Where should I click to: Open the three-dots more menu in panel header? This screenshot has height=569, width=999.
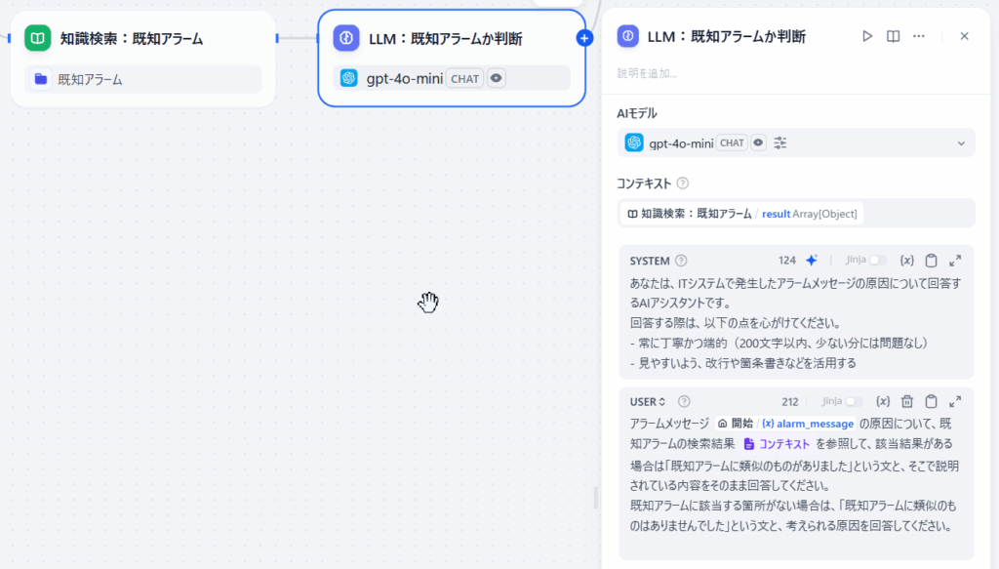[x=919, y=36]
